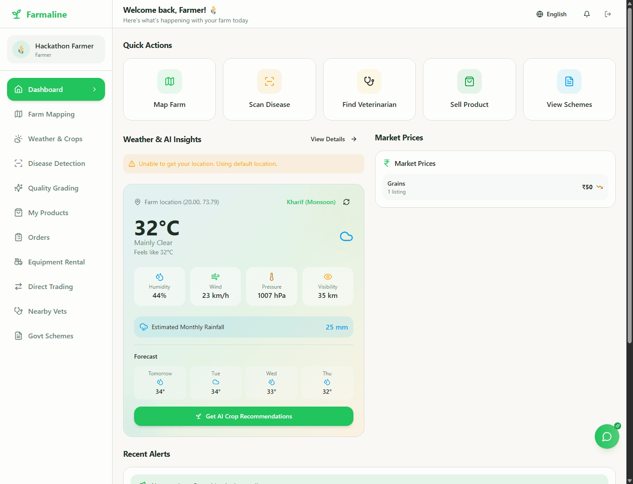Click View Details link for weather

[x=334, y=139]
